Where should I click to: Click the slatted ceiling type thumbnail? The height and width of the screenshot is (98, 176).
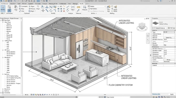156,23
